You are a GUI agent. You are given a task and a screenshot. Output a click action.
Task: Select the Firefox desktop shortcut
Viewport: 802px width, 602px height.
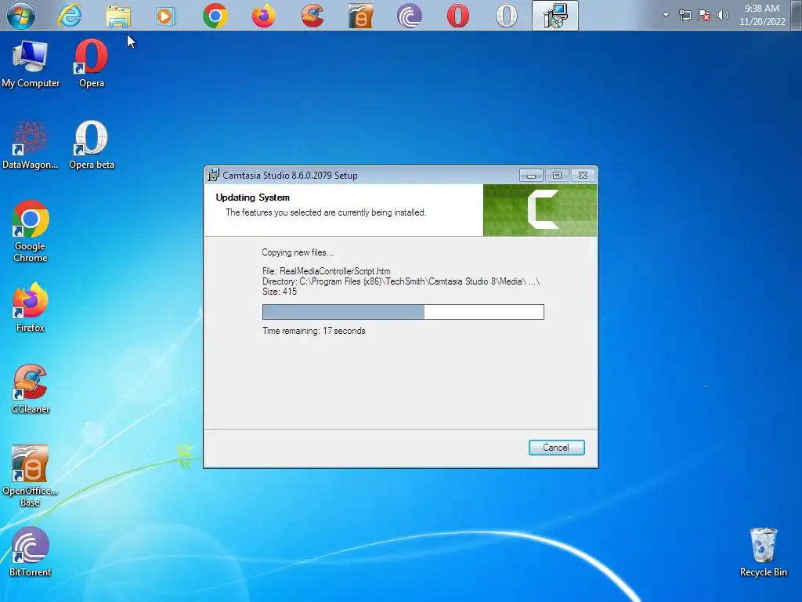[31, 307]
